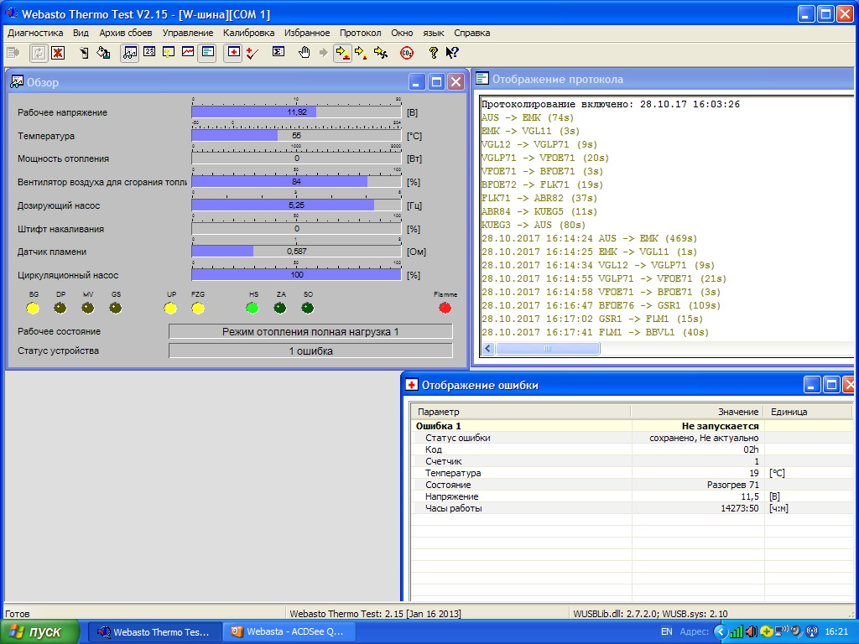Open the Протокол menu
The height and width of the screenshot is (644, 859).
click(361, 33)
